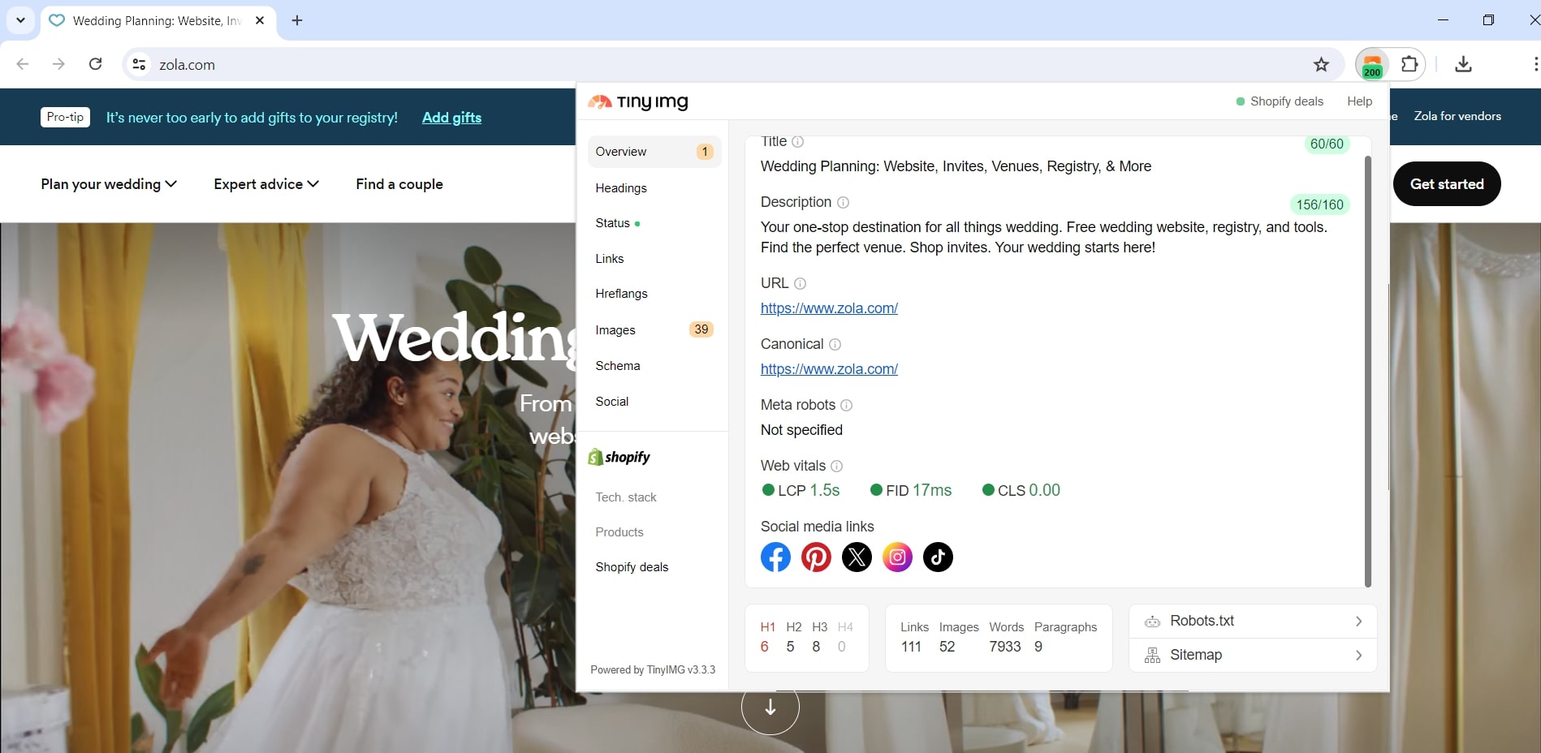
Task: Open Zola's TikTok social media link
Action: [938, 557]
